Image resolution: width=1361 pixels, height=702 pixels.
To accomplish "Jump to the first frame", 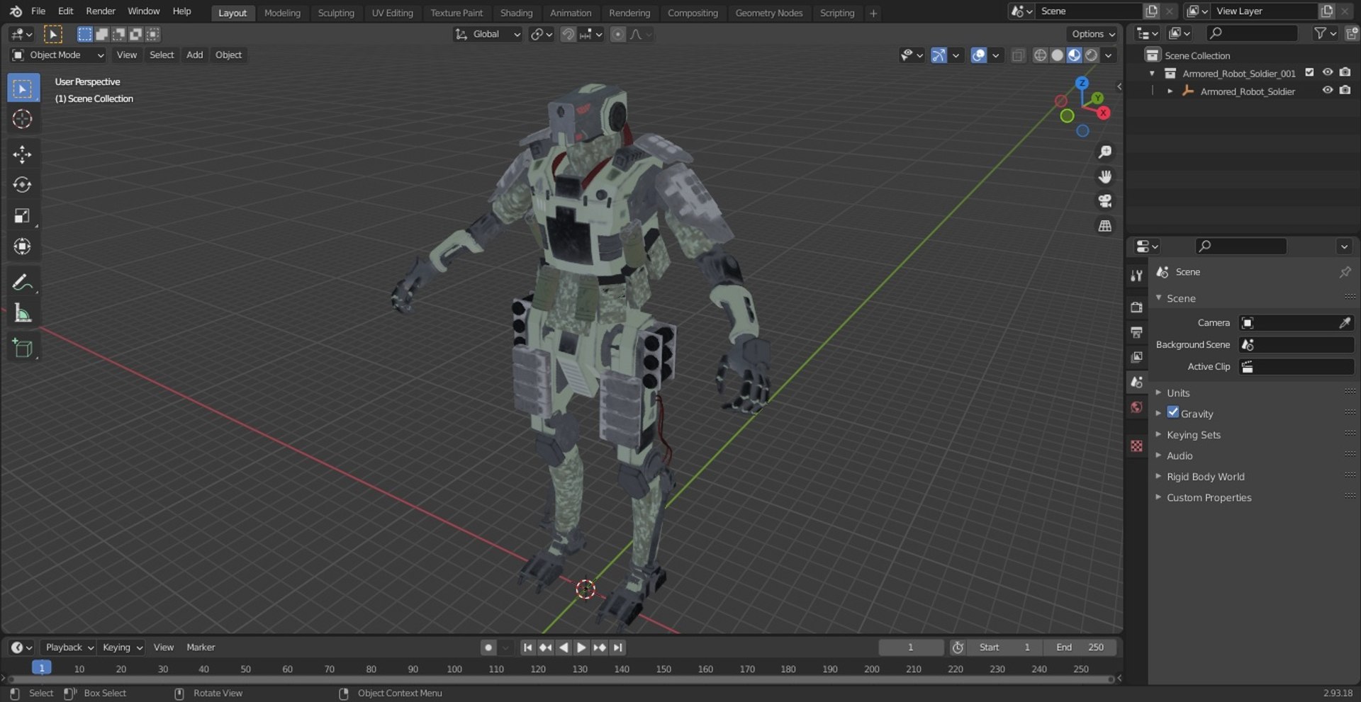I will (527, 647).
